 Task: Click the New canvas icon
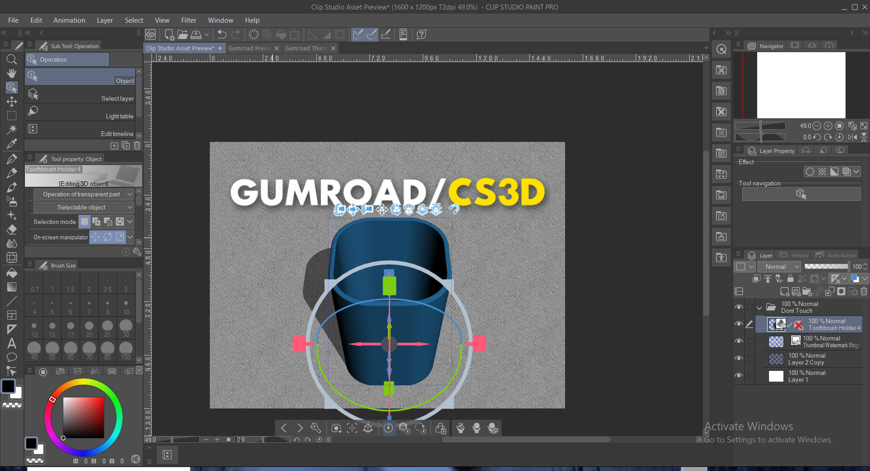pos(169,34)
